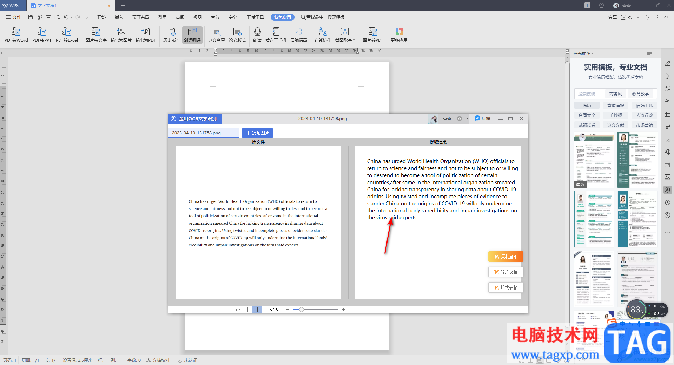Image resolution: width=674 pixels, height=365 pixels.
Task: Click the 图片转PDF tool
Action: (373, 35)
